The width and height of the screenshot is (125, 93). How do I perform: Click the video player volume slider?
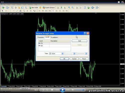point(80,90)
